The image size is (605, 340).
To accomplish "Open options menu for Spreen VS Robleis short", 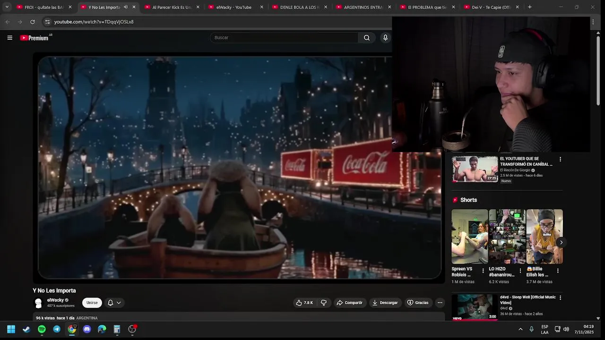I will coord(483,271).
